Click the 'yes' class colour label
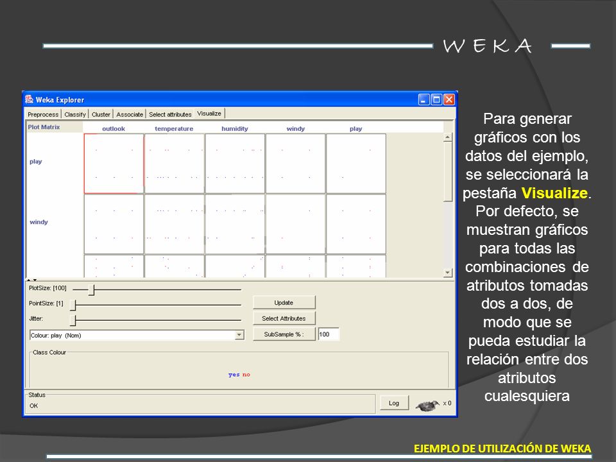Screen dimensions: 616x462 pos(234,375)
